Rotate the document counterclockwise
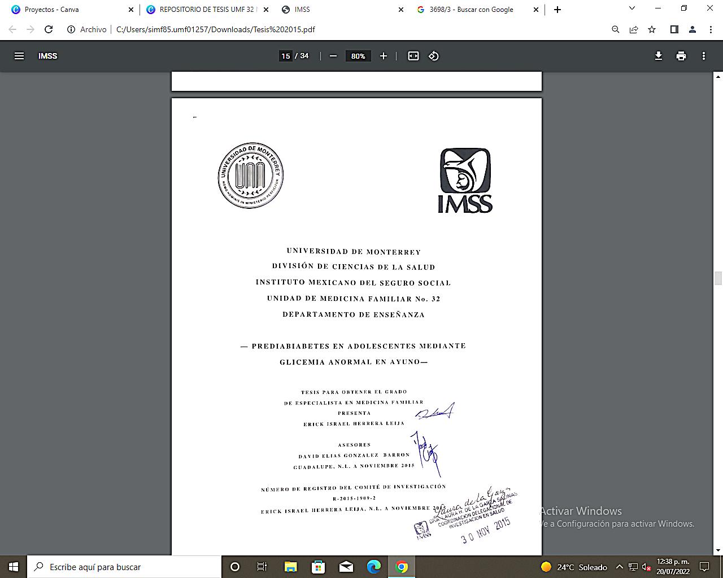723x578 pixels. point(434,56)
